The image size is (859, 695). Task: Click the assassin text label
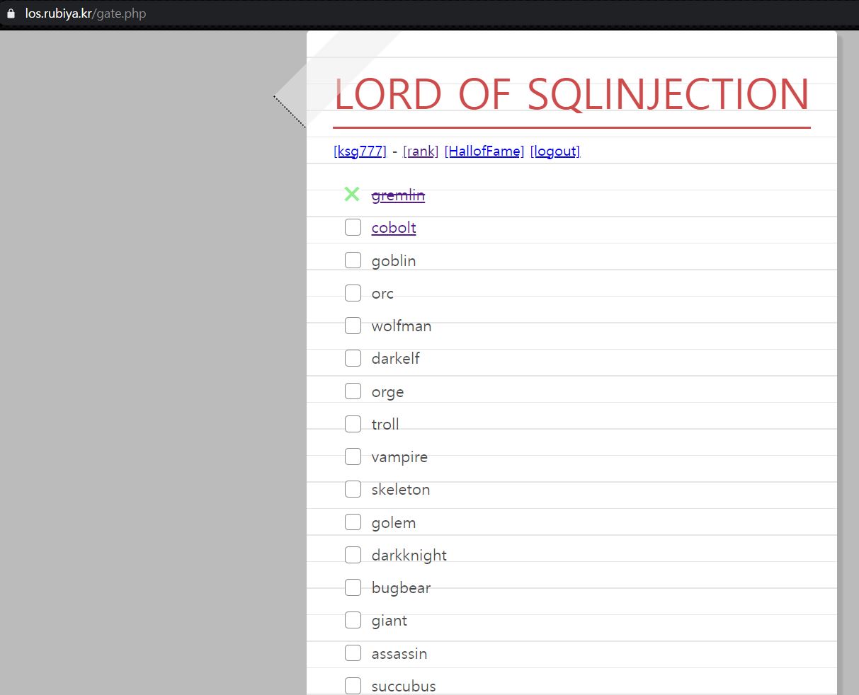(399, 654)
